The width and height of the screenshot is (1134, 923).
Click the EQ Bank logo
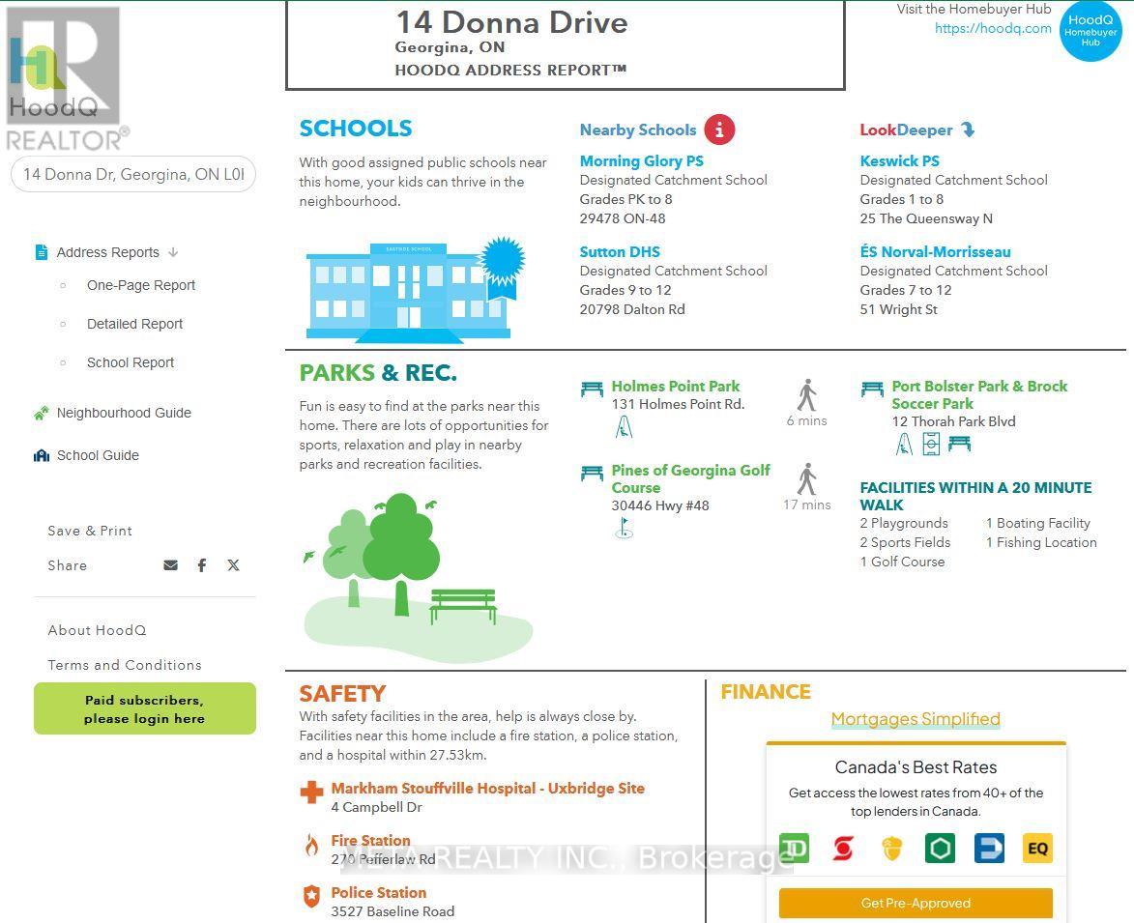[x=1037, y=848]
